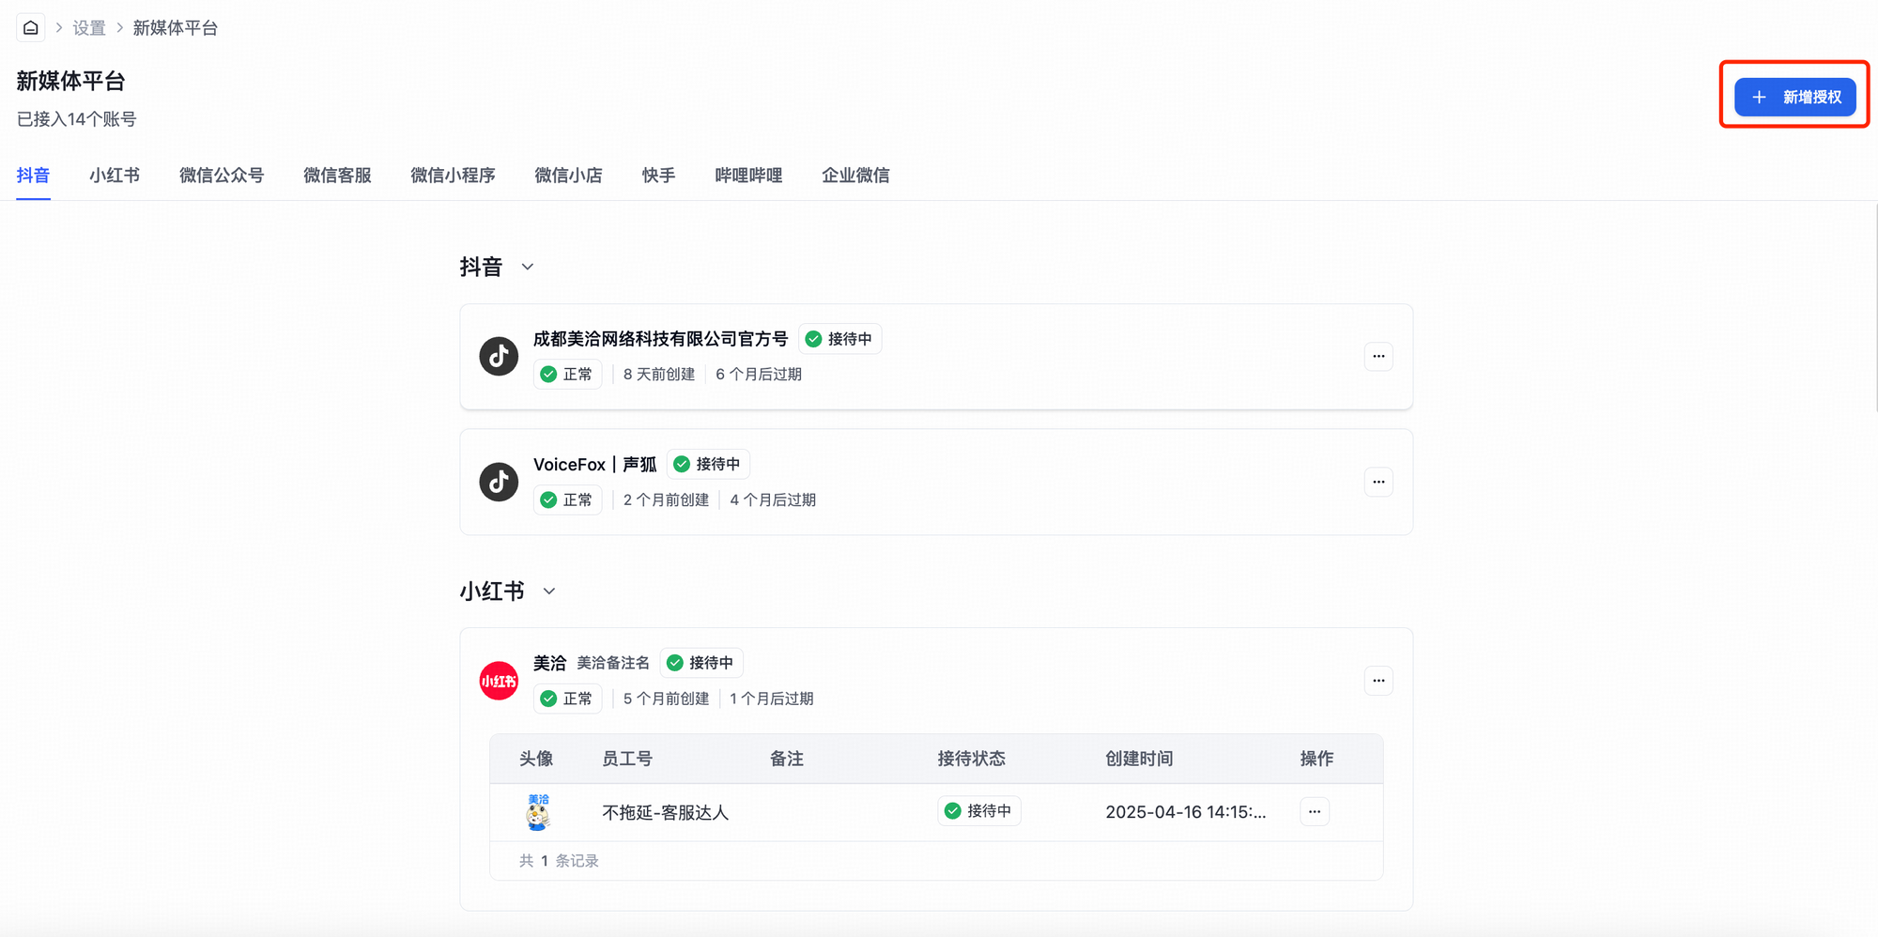This screenshot has height=937, width=1878.
Task: Collapse the 小红书 section chevron
Action: point(549,591)
